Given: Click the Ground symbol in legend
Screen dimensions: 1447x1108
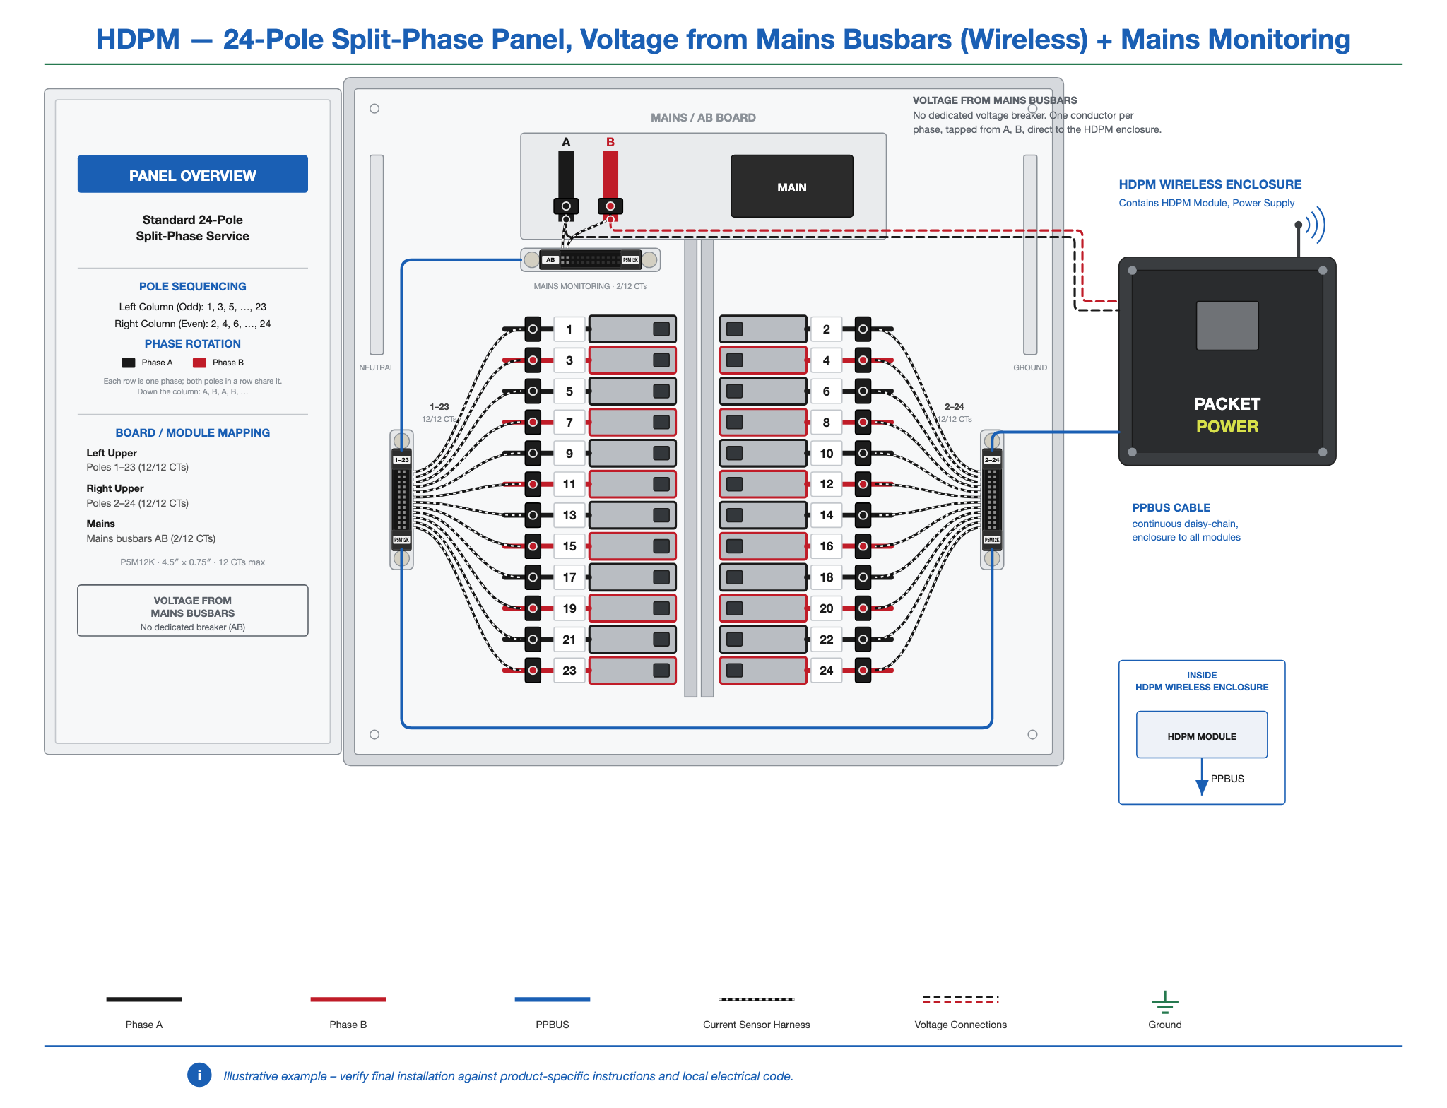Looking at the screenshot, I should (x=1164, y=1002).
